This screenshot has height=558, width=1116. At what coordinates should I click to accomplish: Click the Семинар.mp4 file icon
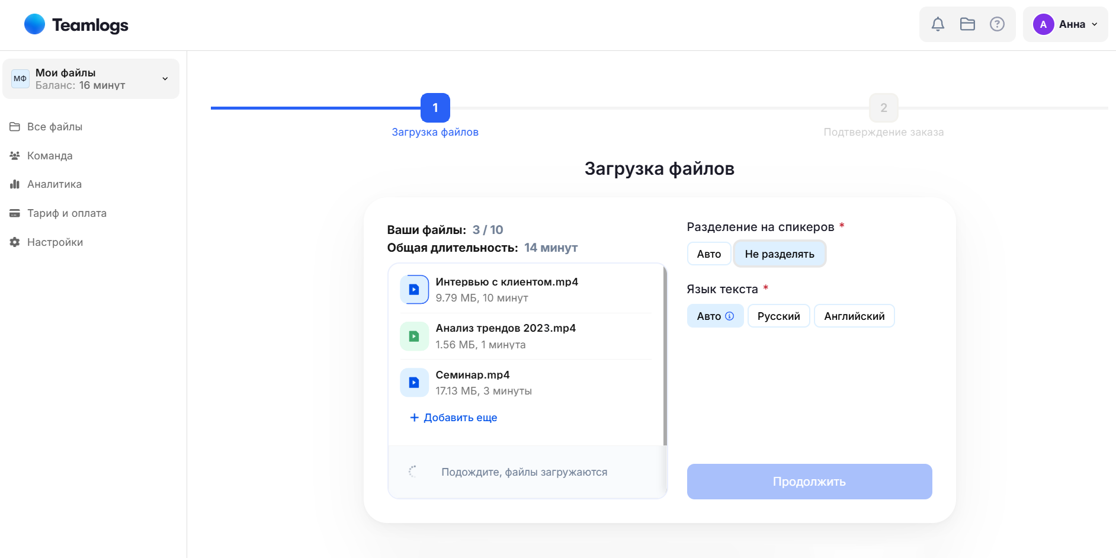414,383
